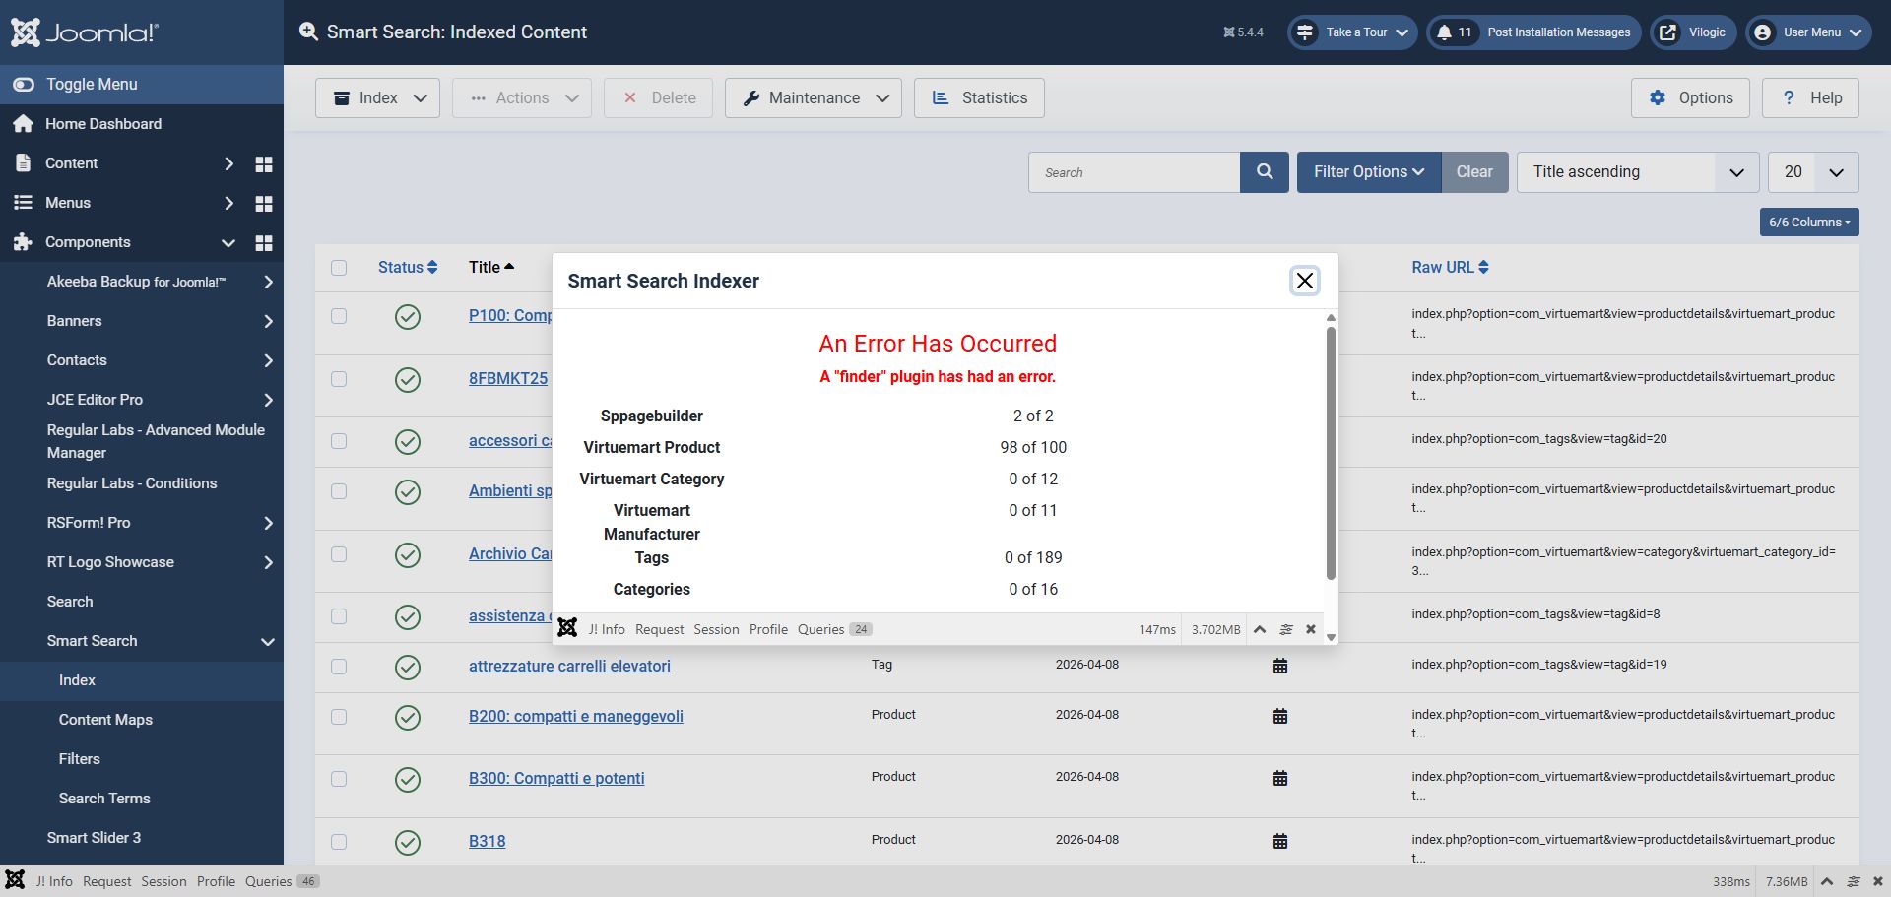
Task: Close the debug bar inside the dialog
Action: tap(1311, 629)
